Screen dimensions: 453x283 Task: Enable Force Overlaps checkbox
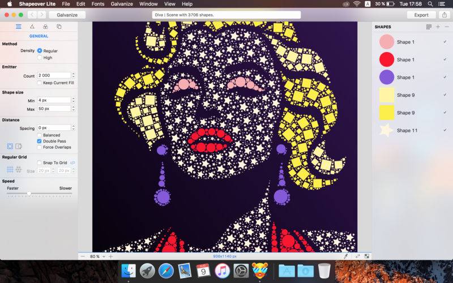pyautogui.click(x=39, y=147)
